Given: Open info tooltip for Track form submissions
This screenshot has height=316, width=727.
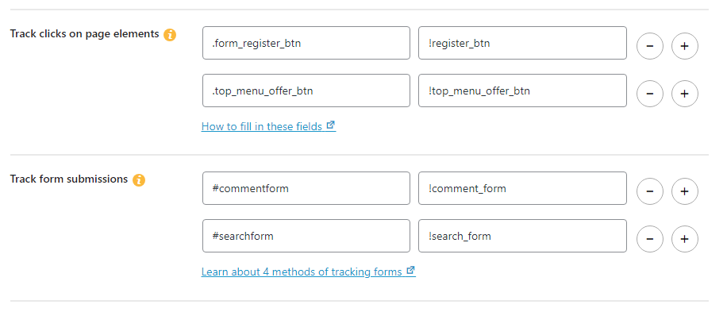Looking at the screenshot, I should click(x=139, y=180).
